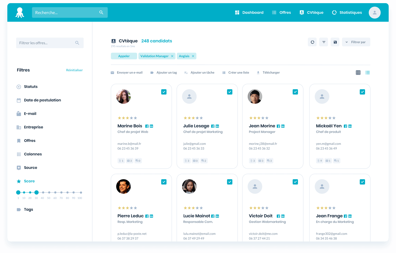This screenshot has height=253, width=396.
Task: Toggle the checkbox on Lucie Mainot's card
Action: pyautogui.click(x=229, y=182)
